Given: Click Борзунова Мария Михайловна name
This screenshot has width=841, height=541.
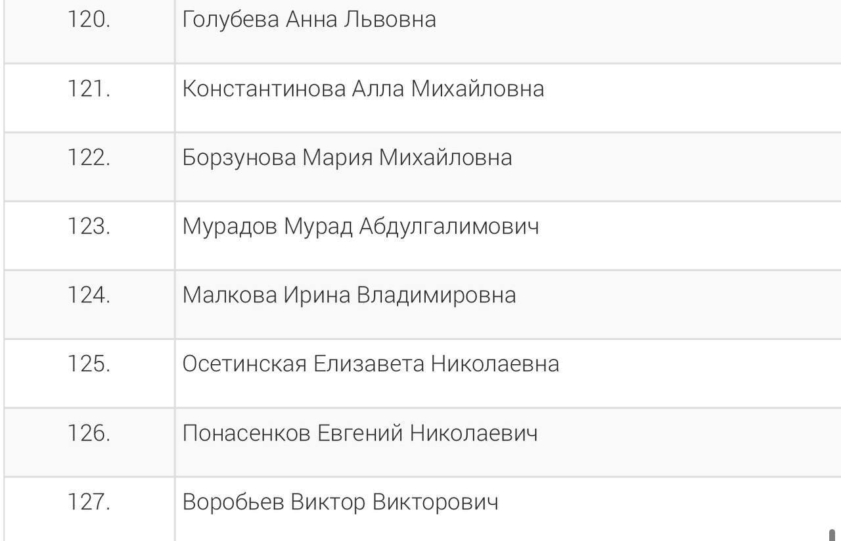Looking at the screenshot, I should pos(347,158).
